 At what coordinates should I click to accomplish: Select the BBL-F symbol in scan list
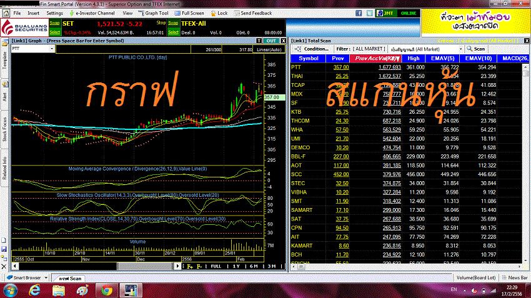coord(299,156)
